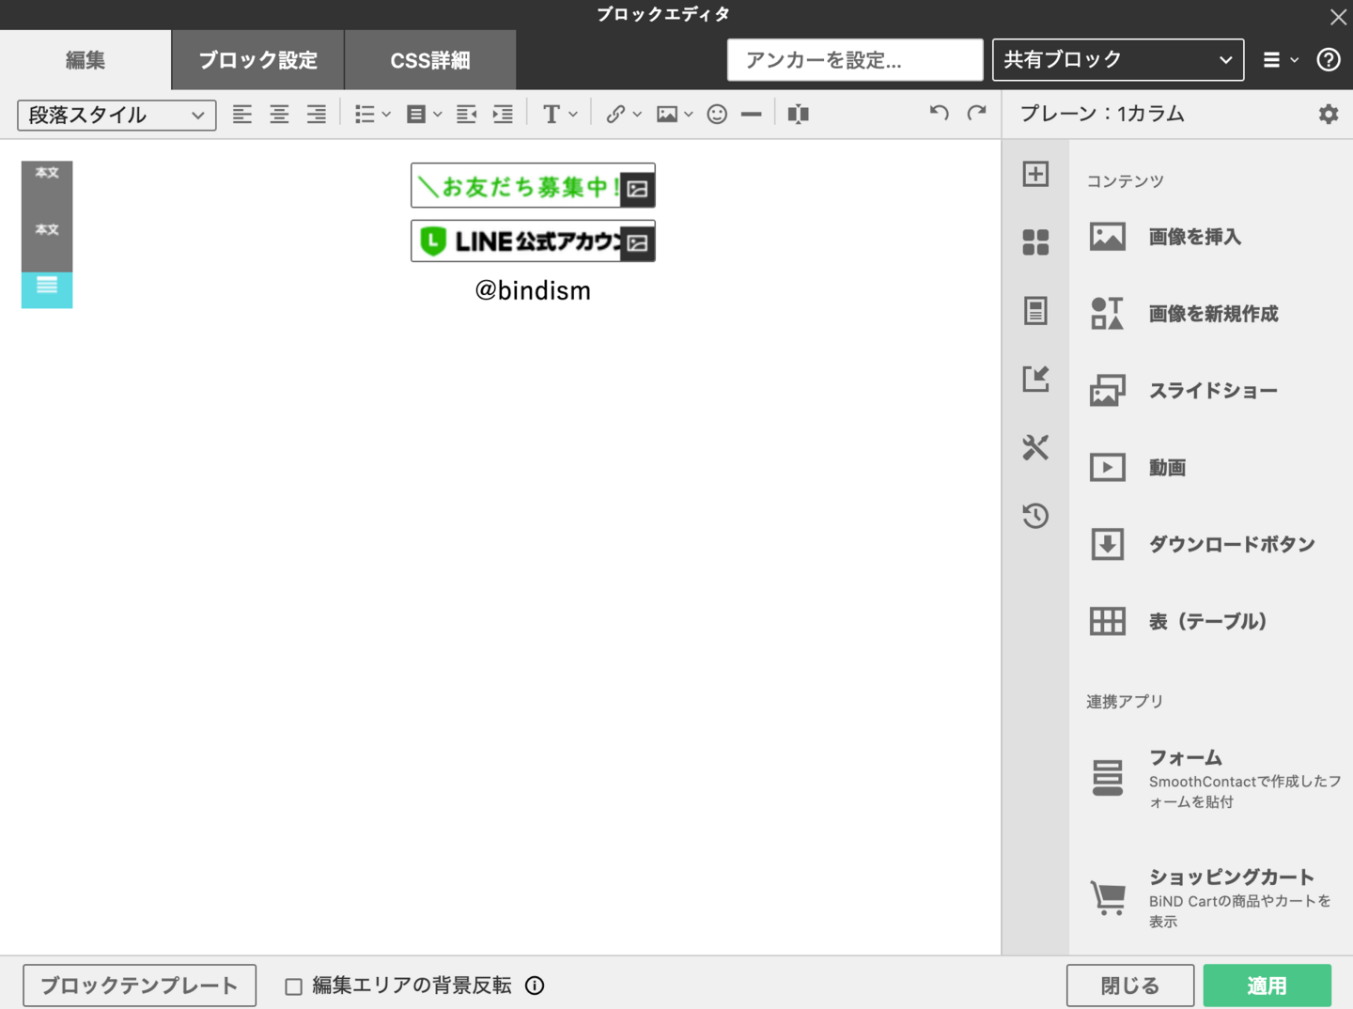Switch to the ブロック設定 tab
Viewport: 1353px width, 1009px height.
[x=257, y=60]
